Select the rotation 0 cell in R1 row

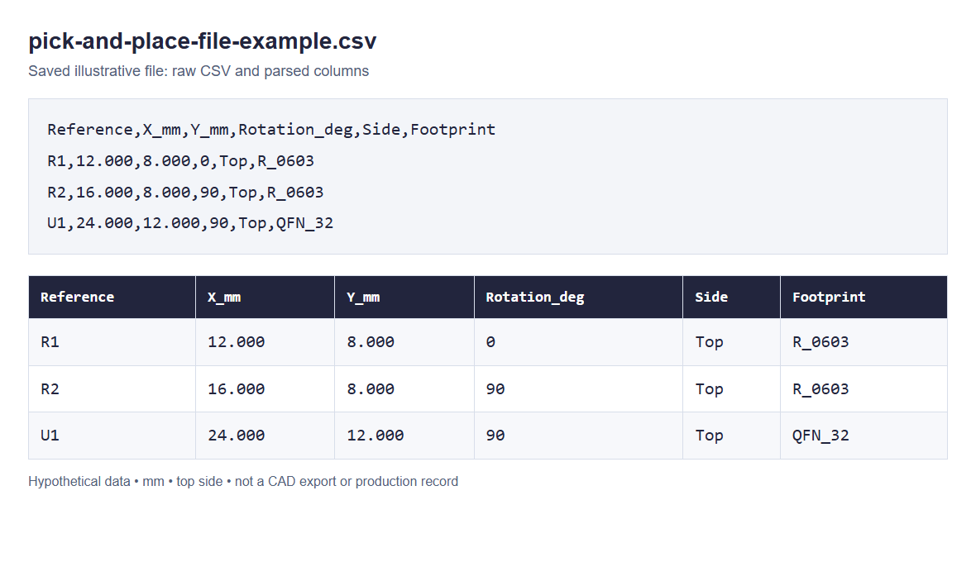pos(578,342)
